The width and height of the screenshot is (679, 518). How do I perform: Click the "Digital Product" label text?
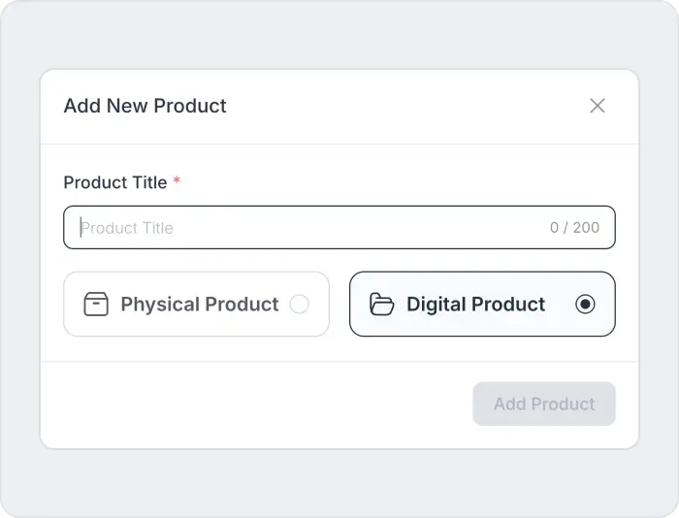(475, 305)
